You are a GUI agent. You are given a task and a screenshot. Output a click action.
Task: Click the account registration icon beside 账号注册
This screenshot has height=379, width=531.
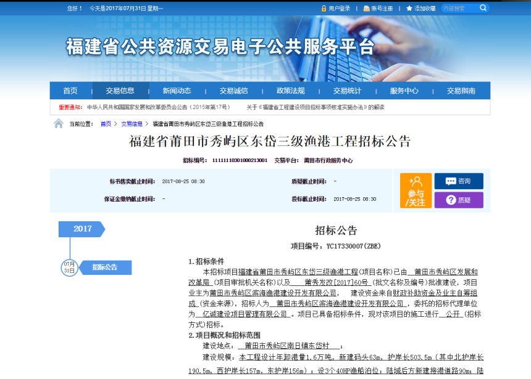tap(366, 9)
